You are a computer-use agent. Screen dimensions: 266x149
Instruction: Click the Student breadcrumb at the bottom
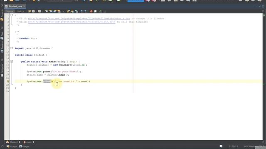tap(12, 142)
